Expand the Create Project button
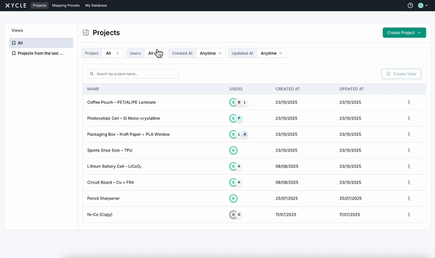435x258 pixels. click(x=404, y=33)
